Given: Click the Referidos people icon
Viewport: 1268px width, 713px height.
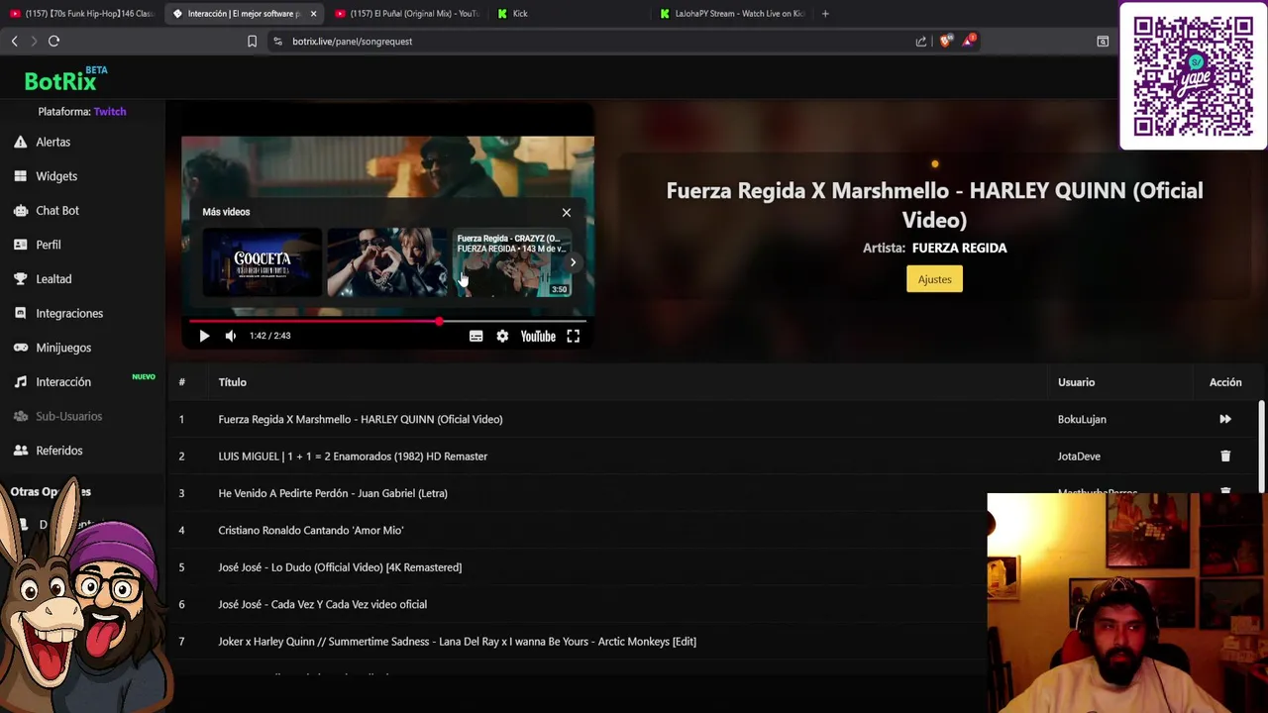Looking at the screenshot, I should pyautogui.click(x=20, y=451).
